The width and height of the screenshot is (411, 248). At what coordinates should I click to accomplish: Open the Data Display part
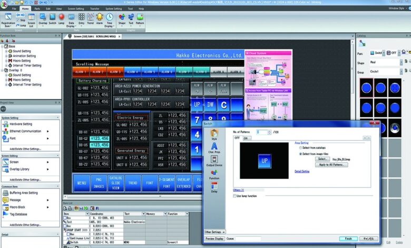click(71, 21)
